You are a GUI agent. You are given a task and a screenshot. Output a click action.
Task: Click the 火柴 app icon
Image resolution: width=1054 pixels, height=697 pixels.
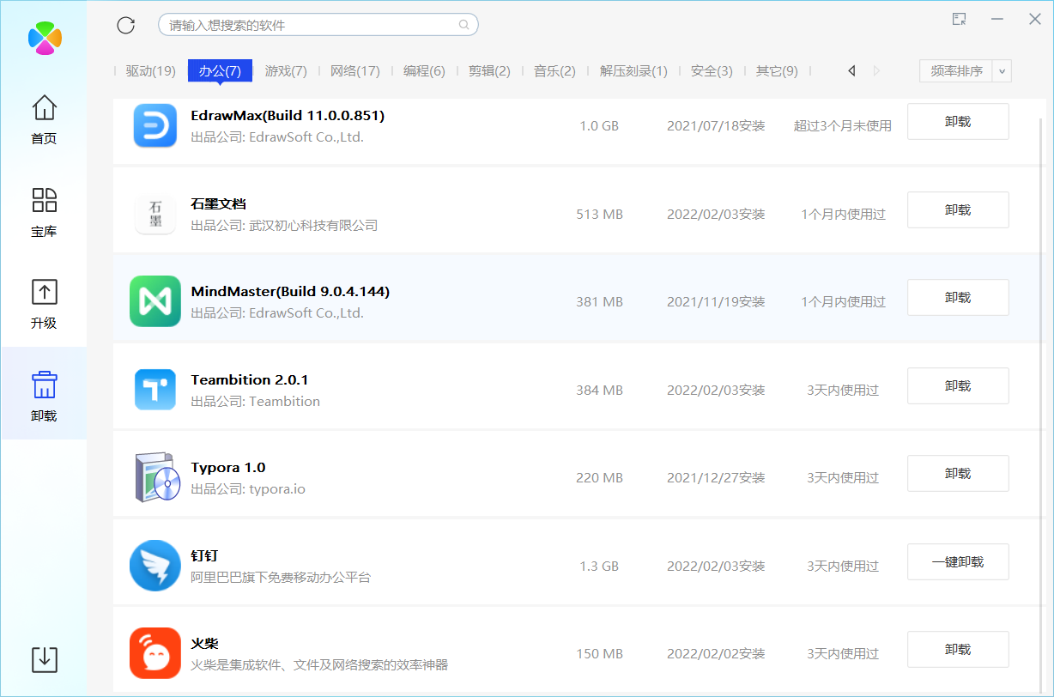tap(155, 653)
